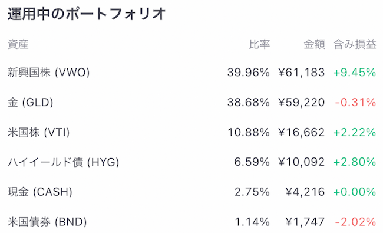
Task: Click the 含み損益 column header
Action: pyautogui.click(x=355, y=44)
